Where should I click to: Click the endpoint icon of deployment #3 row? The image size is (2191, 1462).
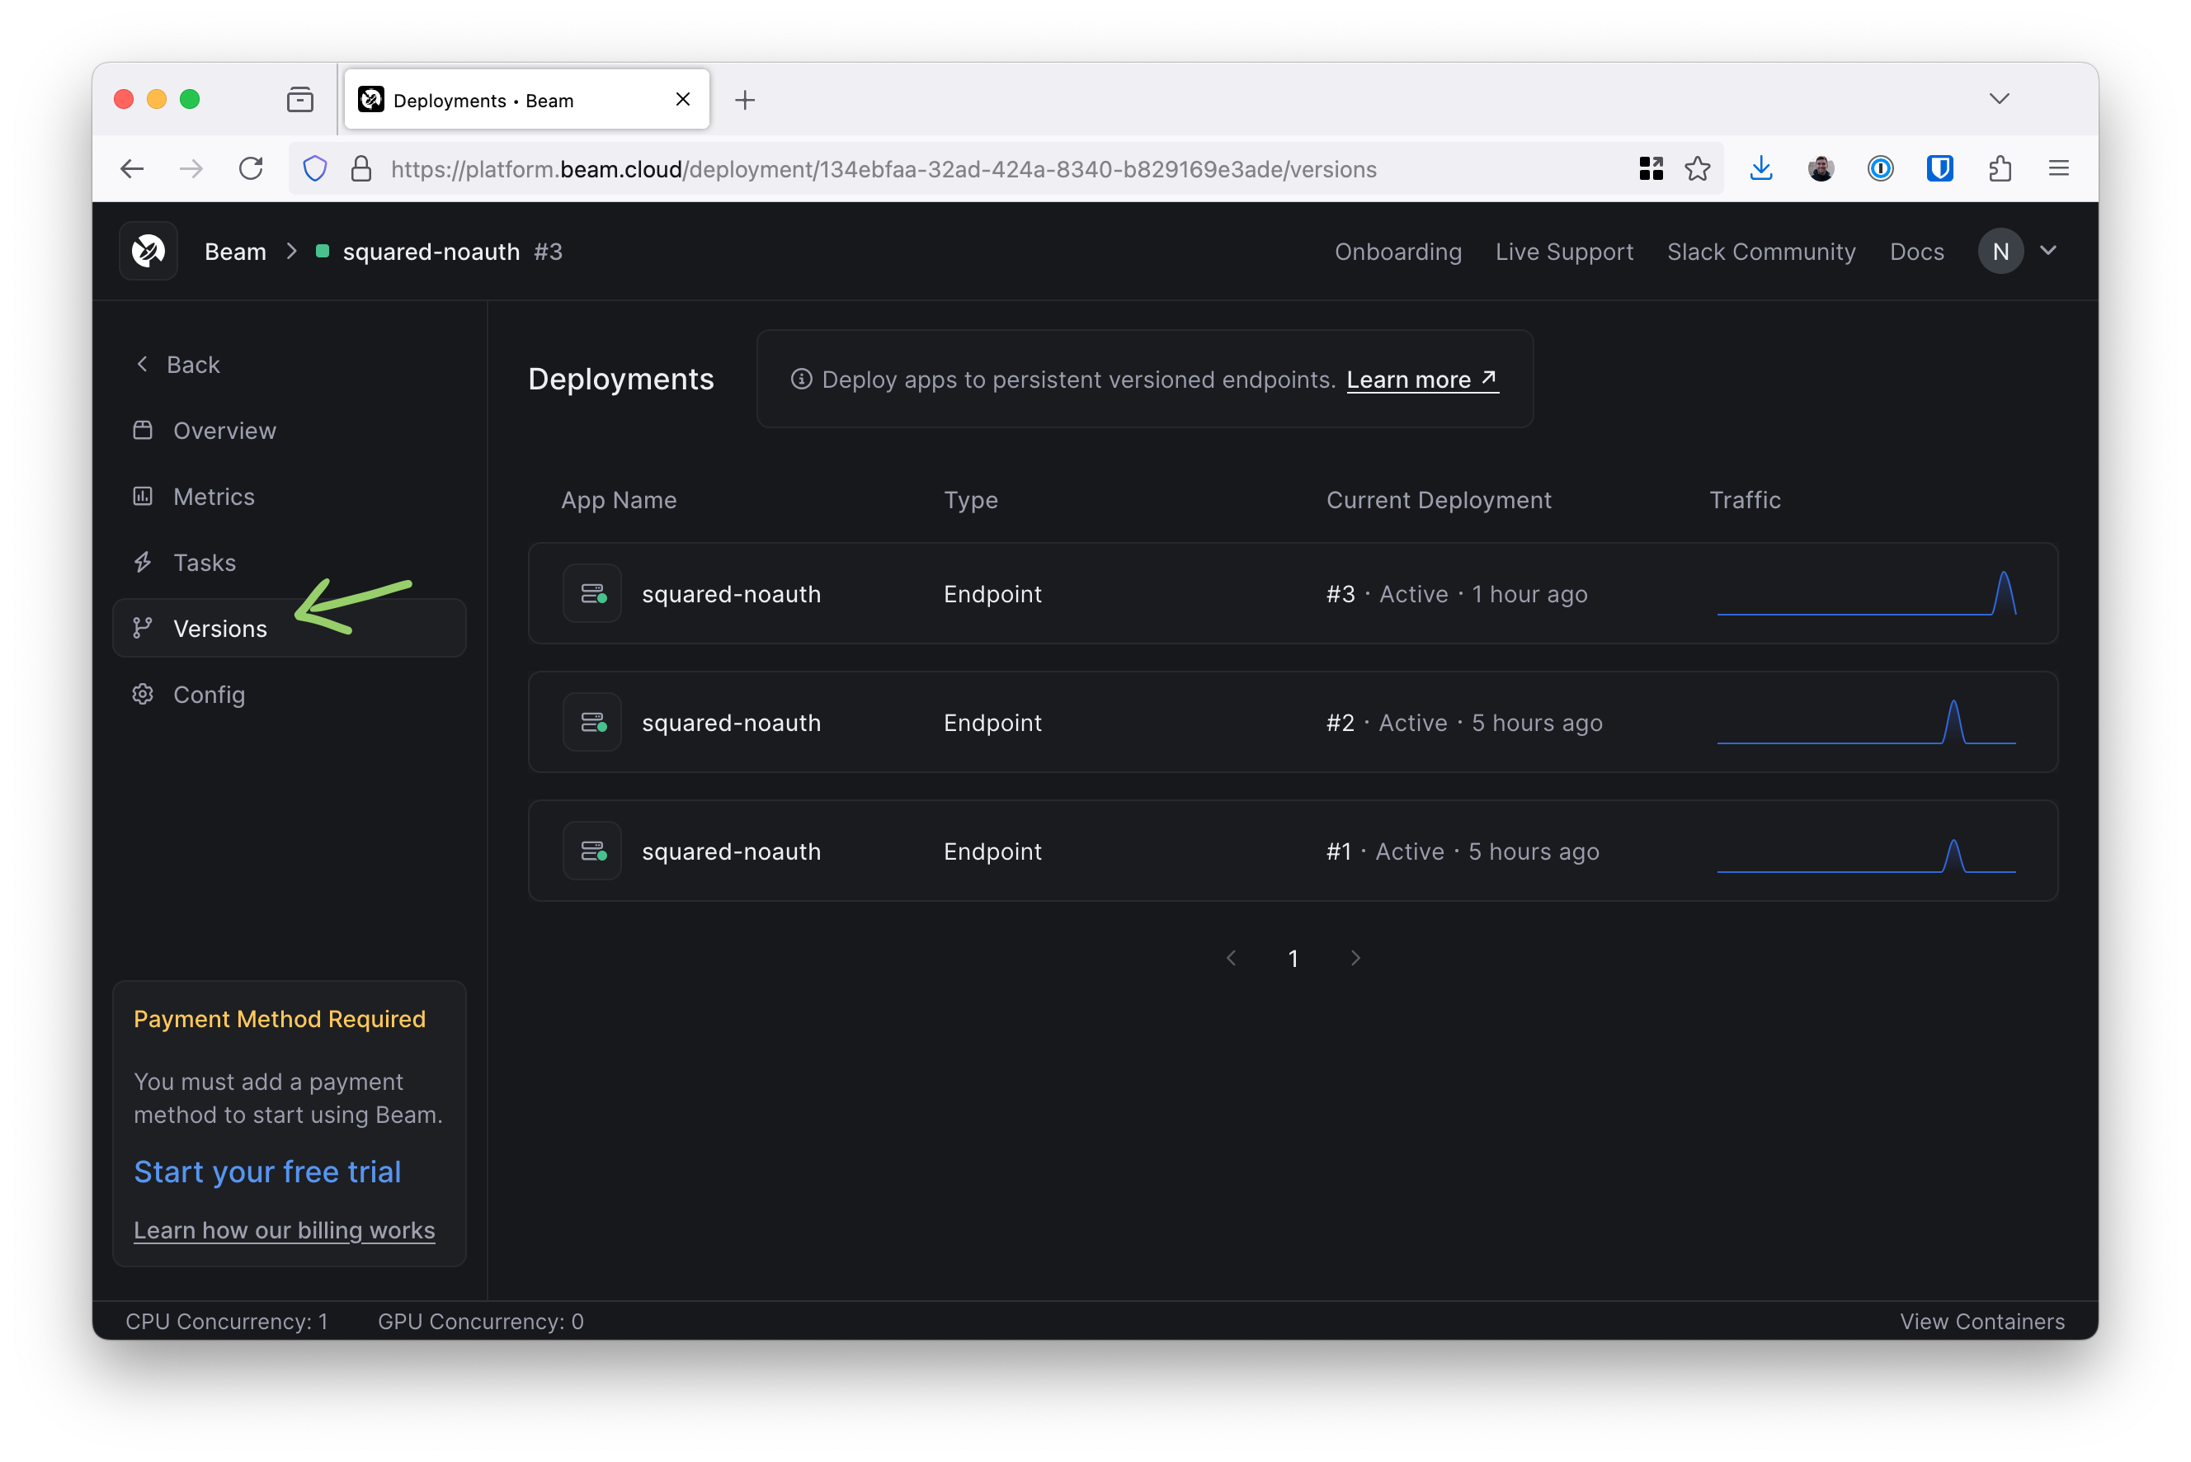click(592, 594)
